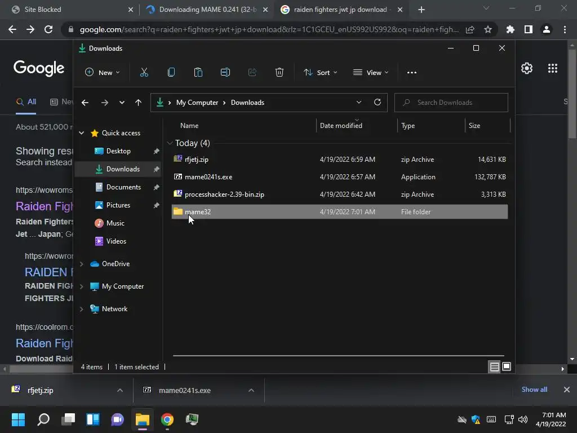577x433 pixels.
Task: Click the Search Downloads field
Action: (x=451, y=103)
